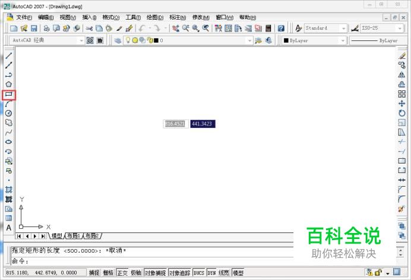
Task: Click the Save icon in standard toolbar
Action: [34, 28]
